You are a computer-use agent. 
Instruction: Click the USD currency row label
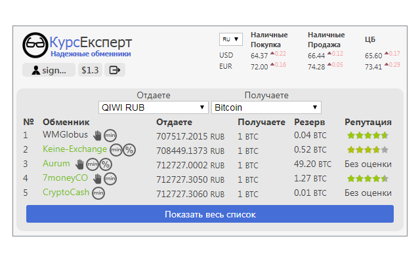coord(226,55)
